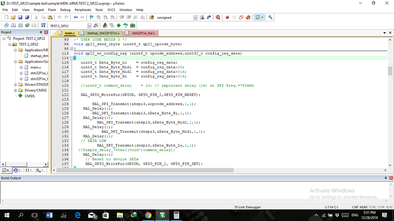Image resolution: width=394 pixels, height=221 pixels.
Task: Pin the Project panel
Action: coord(41,32)
